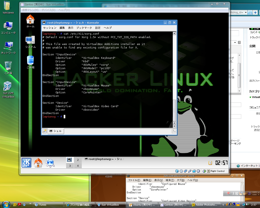
Task: Click the CD/DVD icon in VirtualBox status bar
Action: (x=181, y=171)
